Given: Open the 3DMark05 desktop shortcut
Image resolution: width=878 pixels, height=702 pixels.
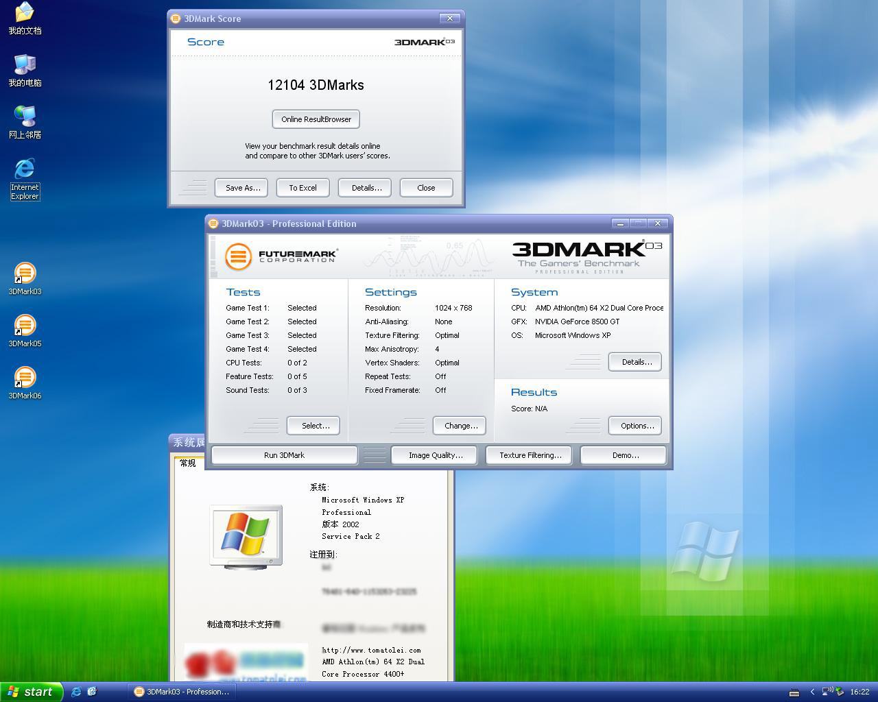Looking at the screenshot, I should [x=25, y=326].
